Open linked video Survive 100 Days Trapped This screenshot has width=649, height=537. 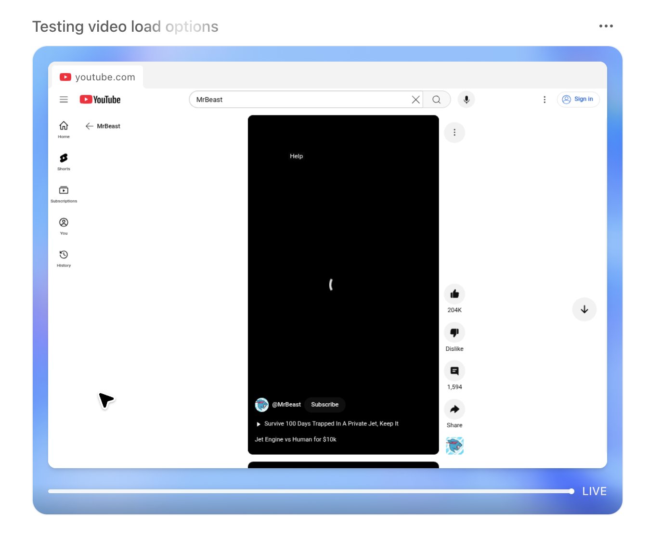point(327,424)
